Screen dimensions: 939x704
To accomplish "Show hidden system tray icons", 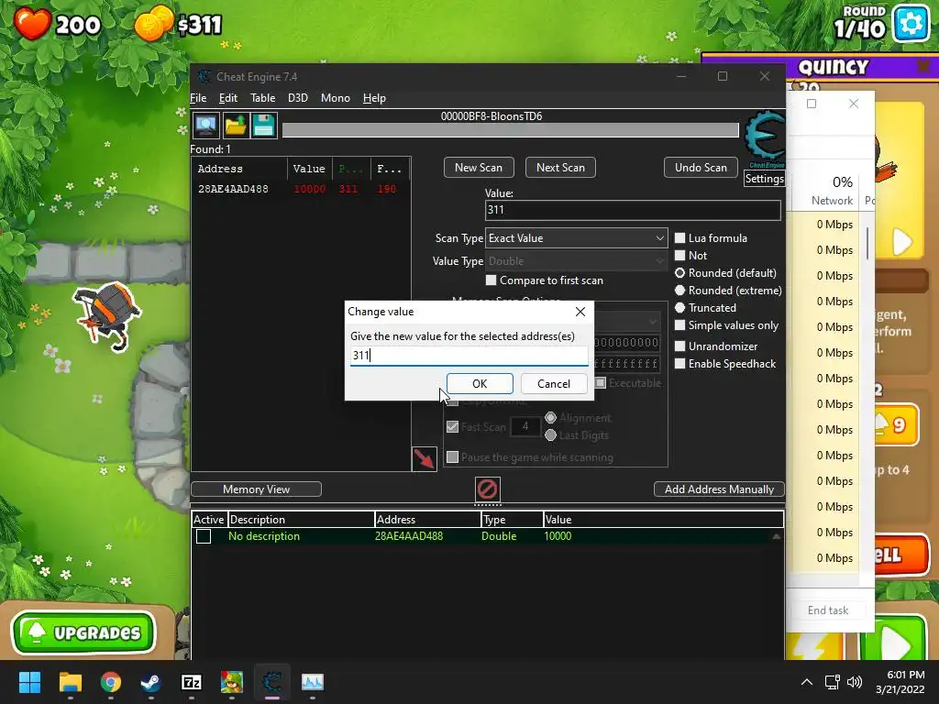I will point(807,682).
